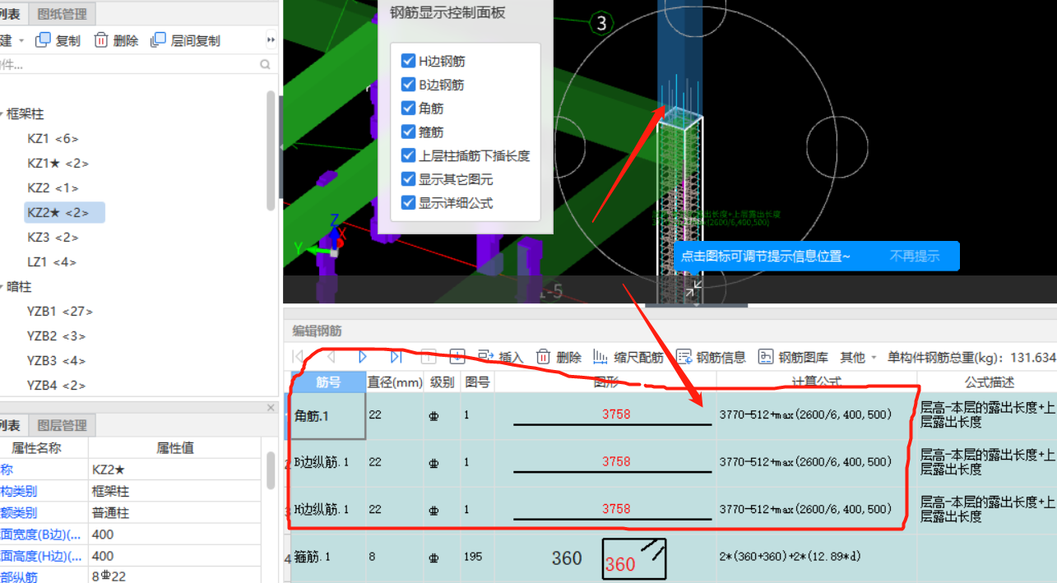
Task: Click the move row down icon
Action: (x=458, y=357)
